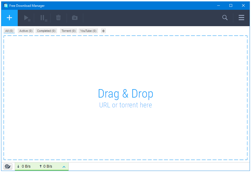Select the All (0) filter tab
Image resolution: width=251 pixels, height=172 pixels.
pos(9,31)
